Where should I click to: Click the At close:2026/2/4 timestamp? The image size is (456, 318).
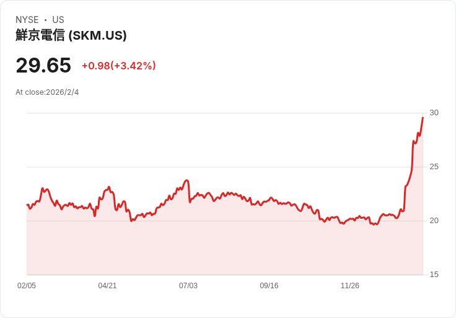[x=47, y=92]
